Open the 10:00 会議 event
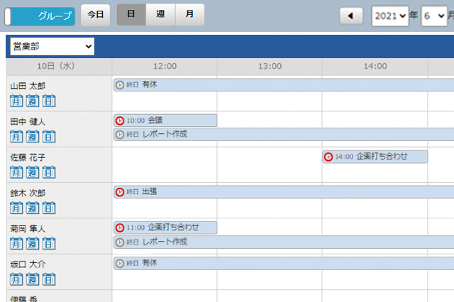This screenshot has width=454, height=302. point(165,121)
